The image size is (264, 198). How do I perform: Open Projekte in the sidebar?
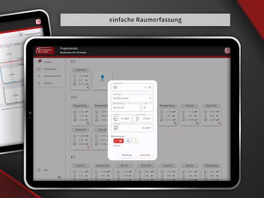[x=47, y=62]
